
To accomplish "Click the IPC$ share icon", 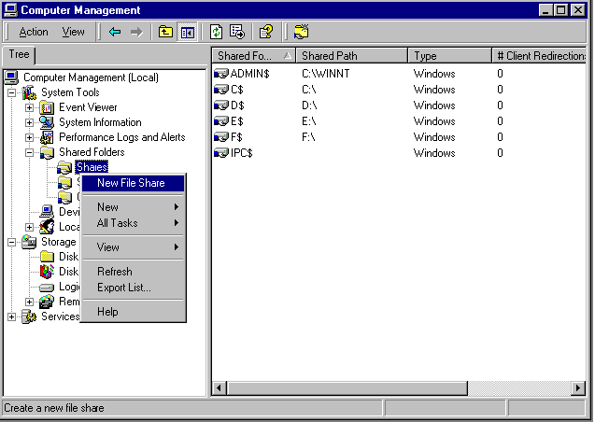I will [x=221, y=153].
